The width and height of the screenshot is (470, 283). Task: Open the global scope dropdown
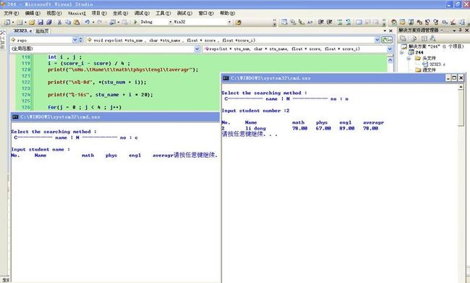(x=197, y=48)
